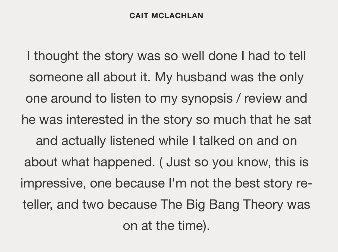The width and height of the screenshot is (338, 252).
Task: Click the word "happened" in the text
Action: click(124, 162)
